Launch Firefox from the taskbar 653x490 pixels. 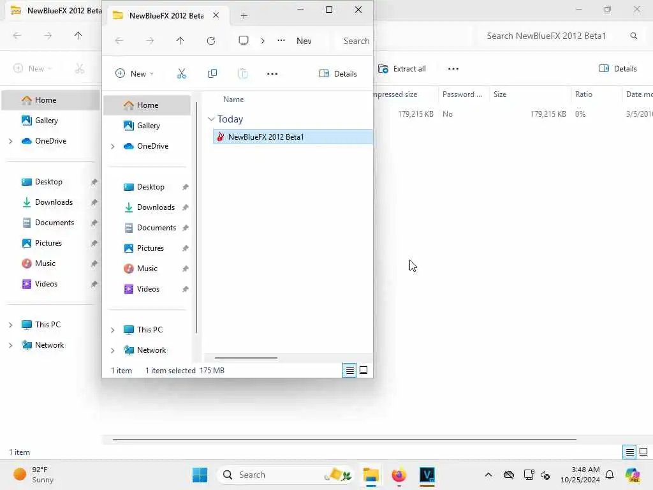tap(399, 475)
